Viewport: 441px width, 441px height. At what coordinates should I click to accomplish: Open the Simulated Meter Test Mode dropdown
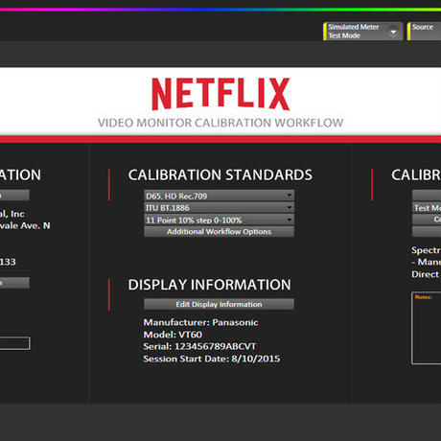pyautogui.click(x=363, y=32)
